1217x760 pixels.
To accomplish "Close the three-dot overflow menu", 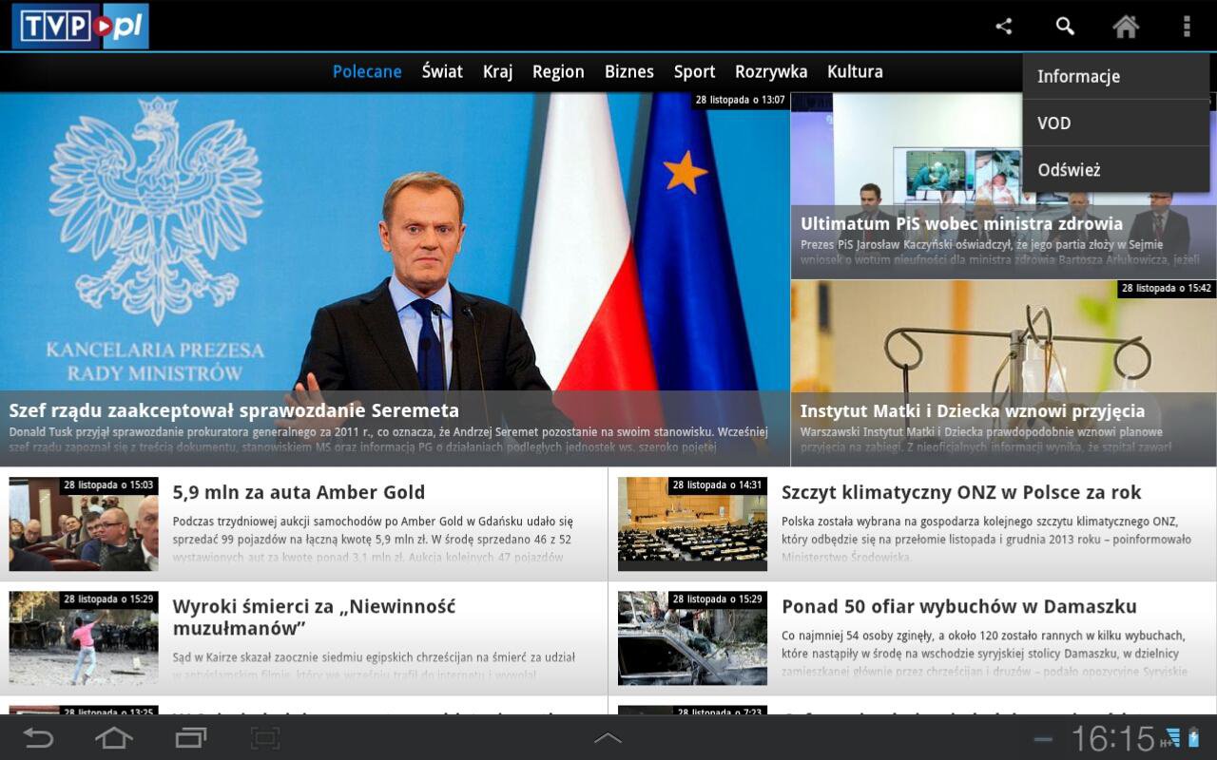I will (x=1187, y=27).
